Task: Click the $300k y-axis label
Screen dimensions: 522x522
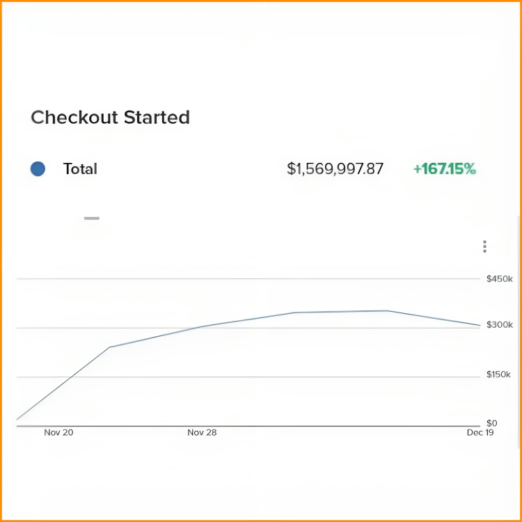Action: 499,325
